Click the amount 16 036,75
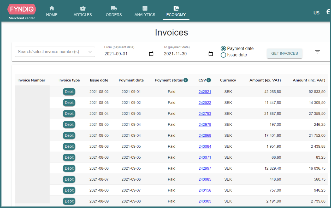The height and width of the screenshot is (208, 331). (317, 168)
